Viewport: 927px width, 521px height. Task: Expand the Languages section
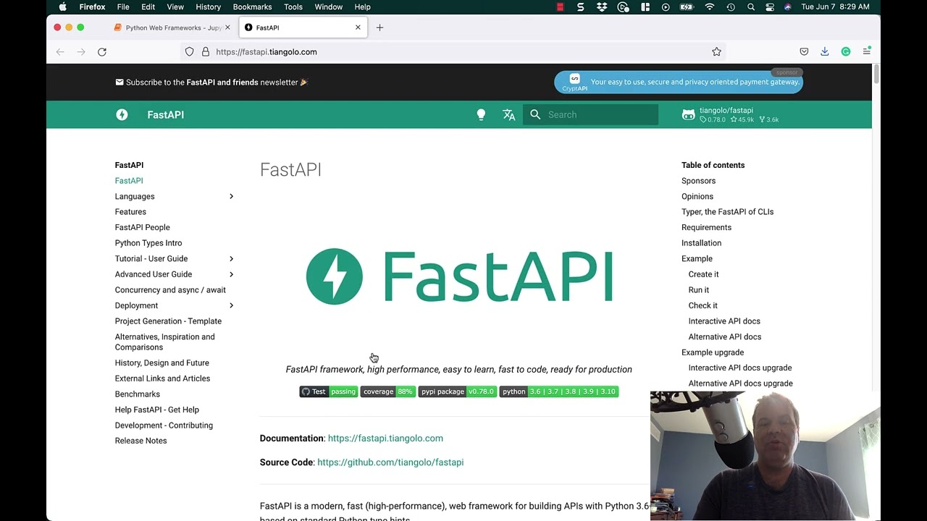pyautogui.click(x=231, y=197)
